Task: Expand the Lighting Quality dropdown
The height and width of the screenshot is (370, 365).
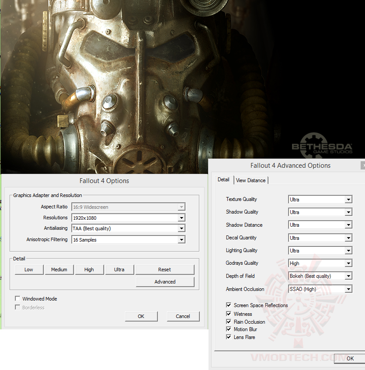Action: tap(320, 251)
